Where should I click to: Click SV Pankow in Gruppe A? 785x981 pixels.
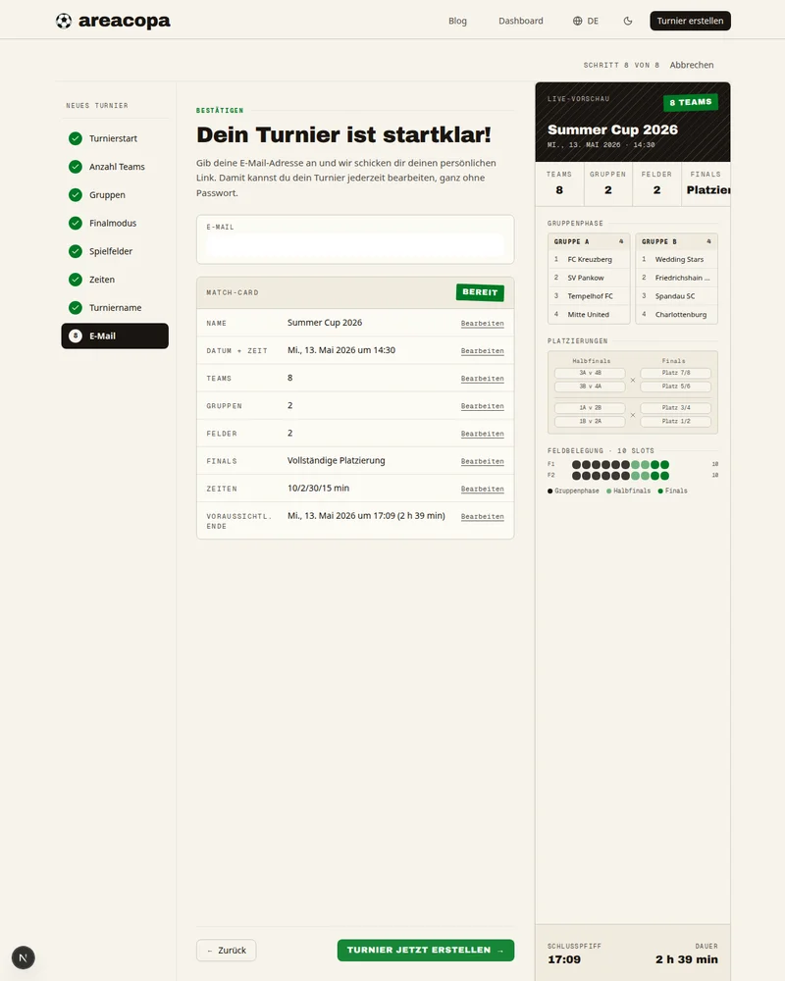coord(586,278)
